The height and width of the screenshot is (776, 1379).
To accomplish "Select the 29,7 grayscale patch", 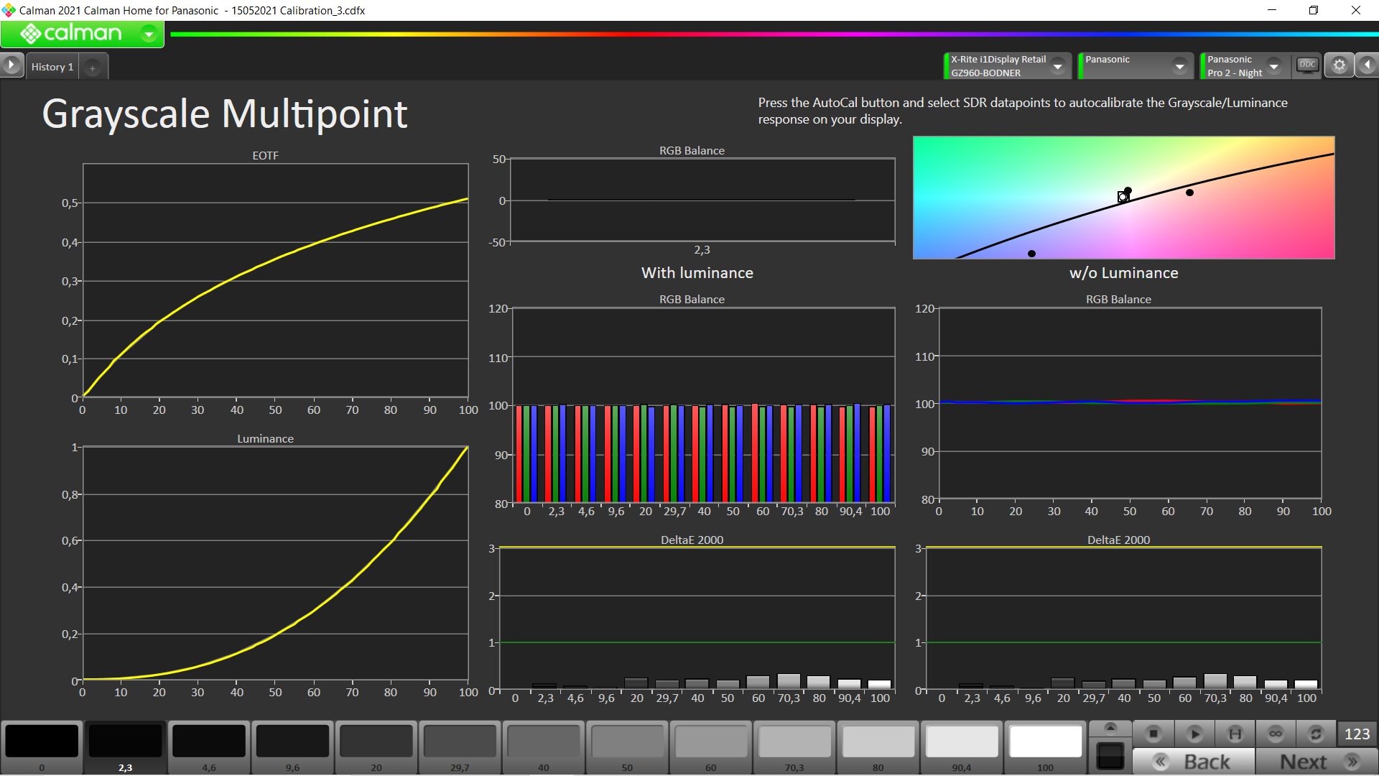I will pos(460,747).
